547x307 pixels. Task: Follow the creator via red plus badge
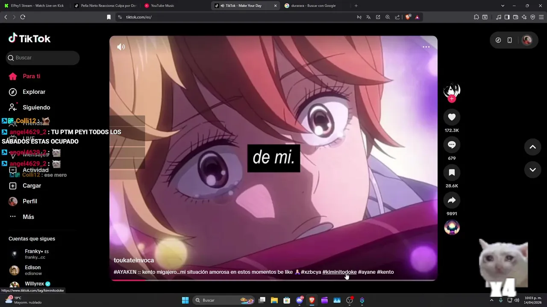452,99
